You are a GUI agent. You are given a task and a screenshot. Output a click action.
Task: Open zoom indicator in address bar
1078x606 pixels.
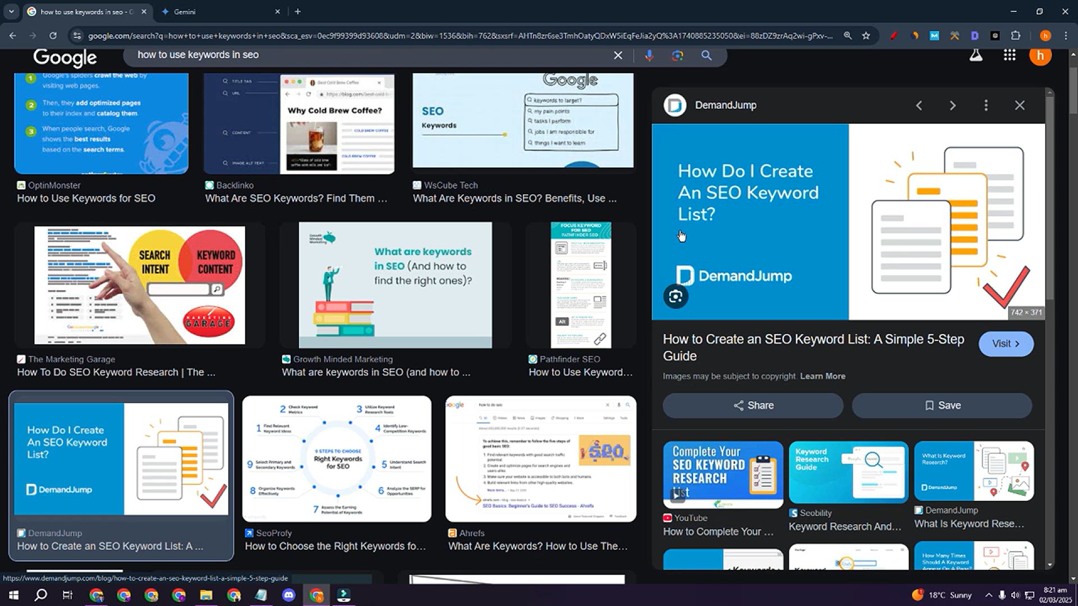(x=848, y=35)
